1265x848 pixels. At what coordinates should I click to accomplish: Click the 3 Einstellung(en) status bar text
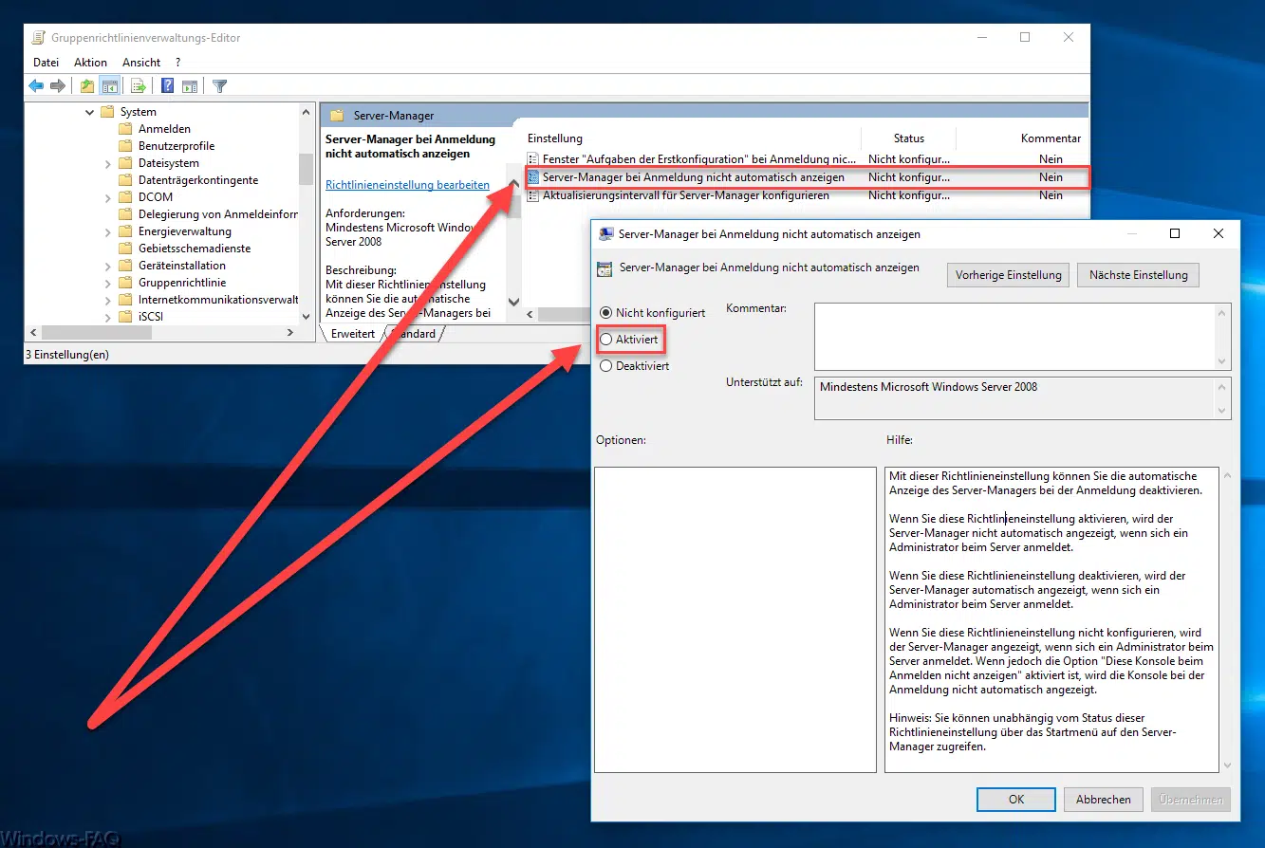(67, 355)
